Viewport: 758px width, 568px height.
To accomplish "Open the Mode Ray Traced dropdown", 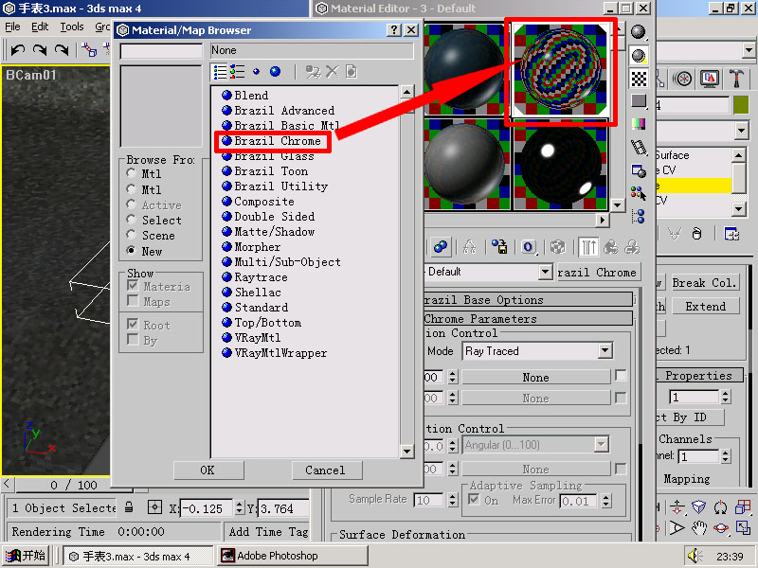I will pyautogui.click(x=605, y=351).
